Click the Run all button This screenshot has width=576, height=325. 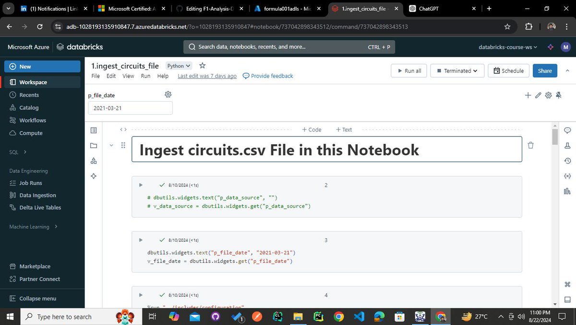tap(408, 71)
